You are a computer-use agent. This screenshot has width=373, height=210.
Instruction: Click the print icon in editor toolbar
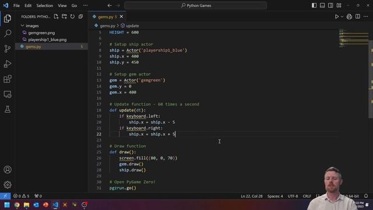(x=349, y=17)
